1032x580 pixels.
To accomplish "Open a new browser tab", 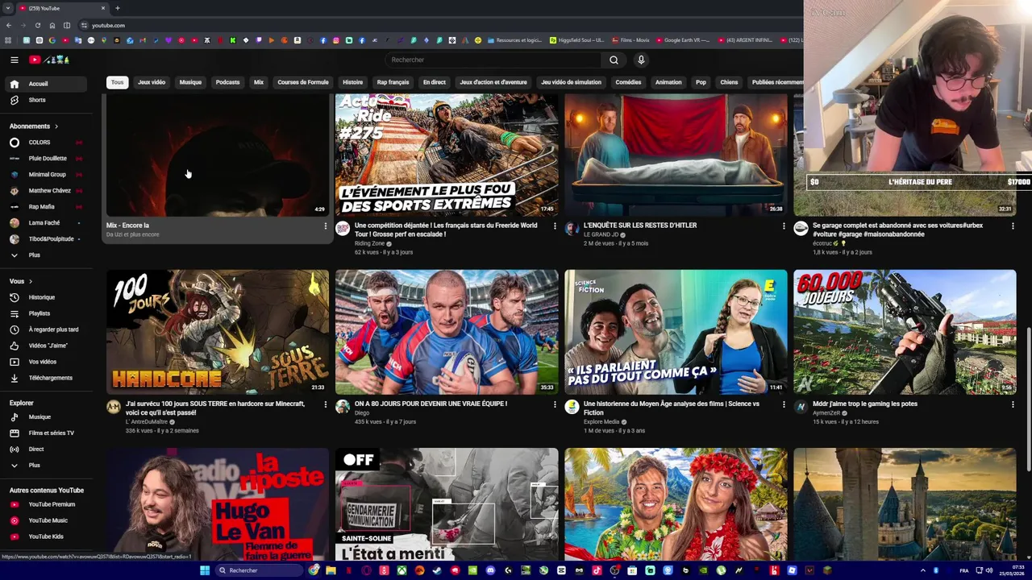I will [118, 8].
